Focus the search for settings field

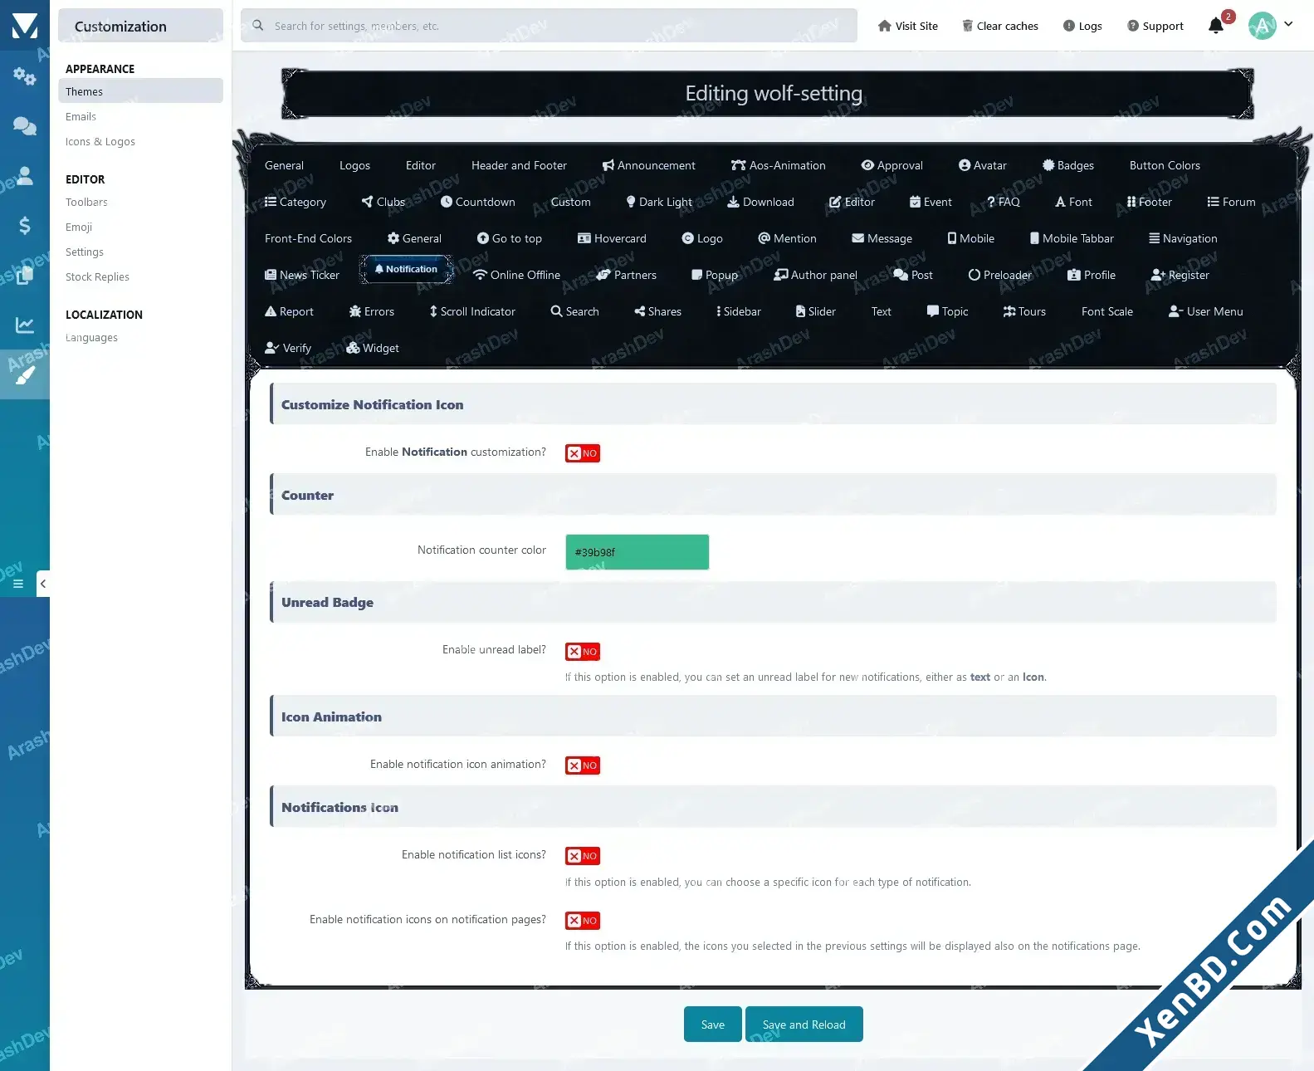tap(549, 26)
